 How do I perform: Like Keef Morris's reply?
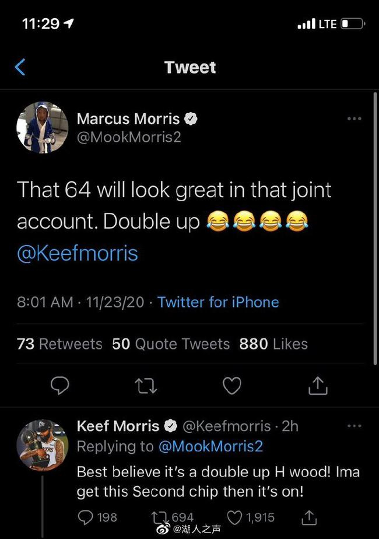pyautogui.click(x=236, y=517)
